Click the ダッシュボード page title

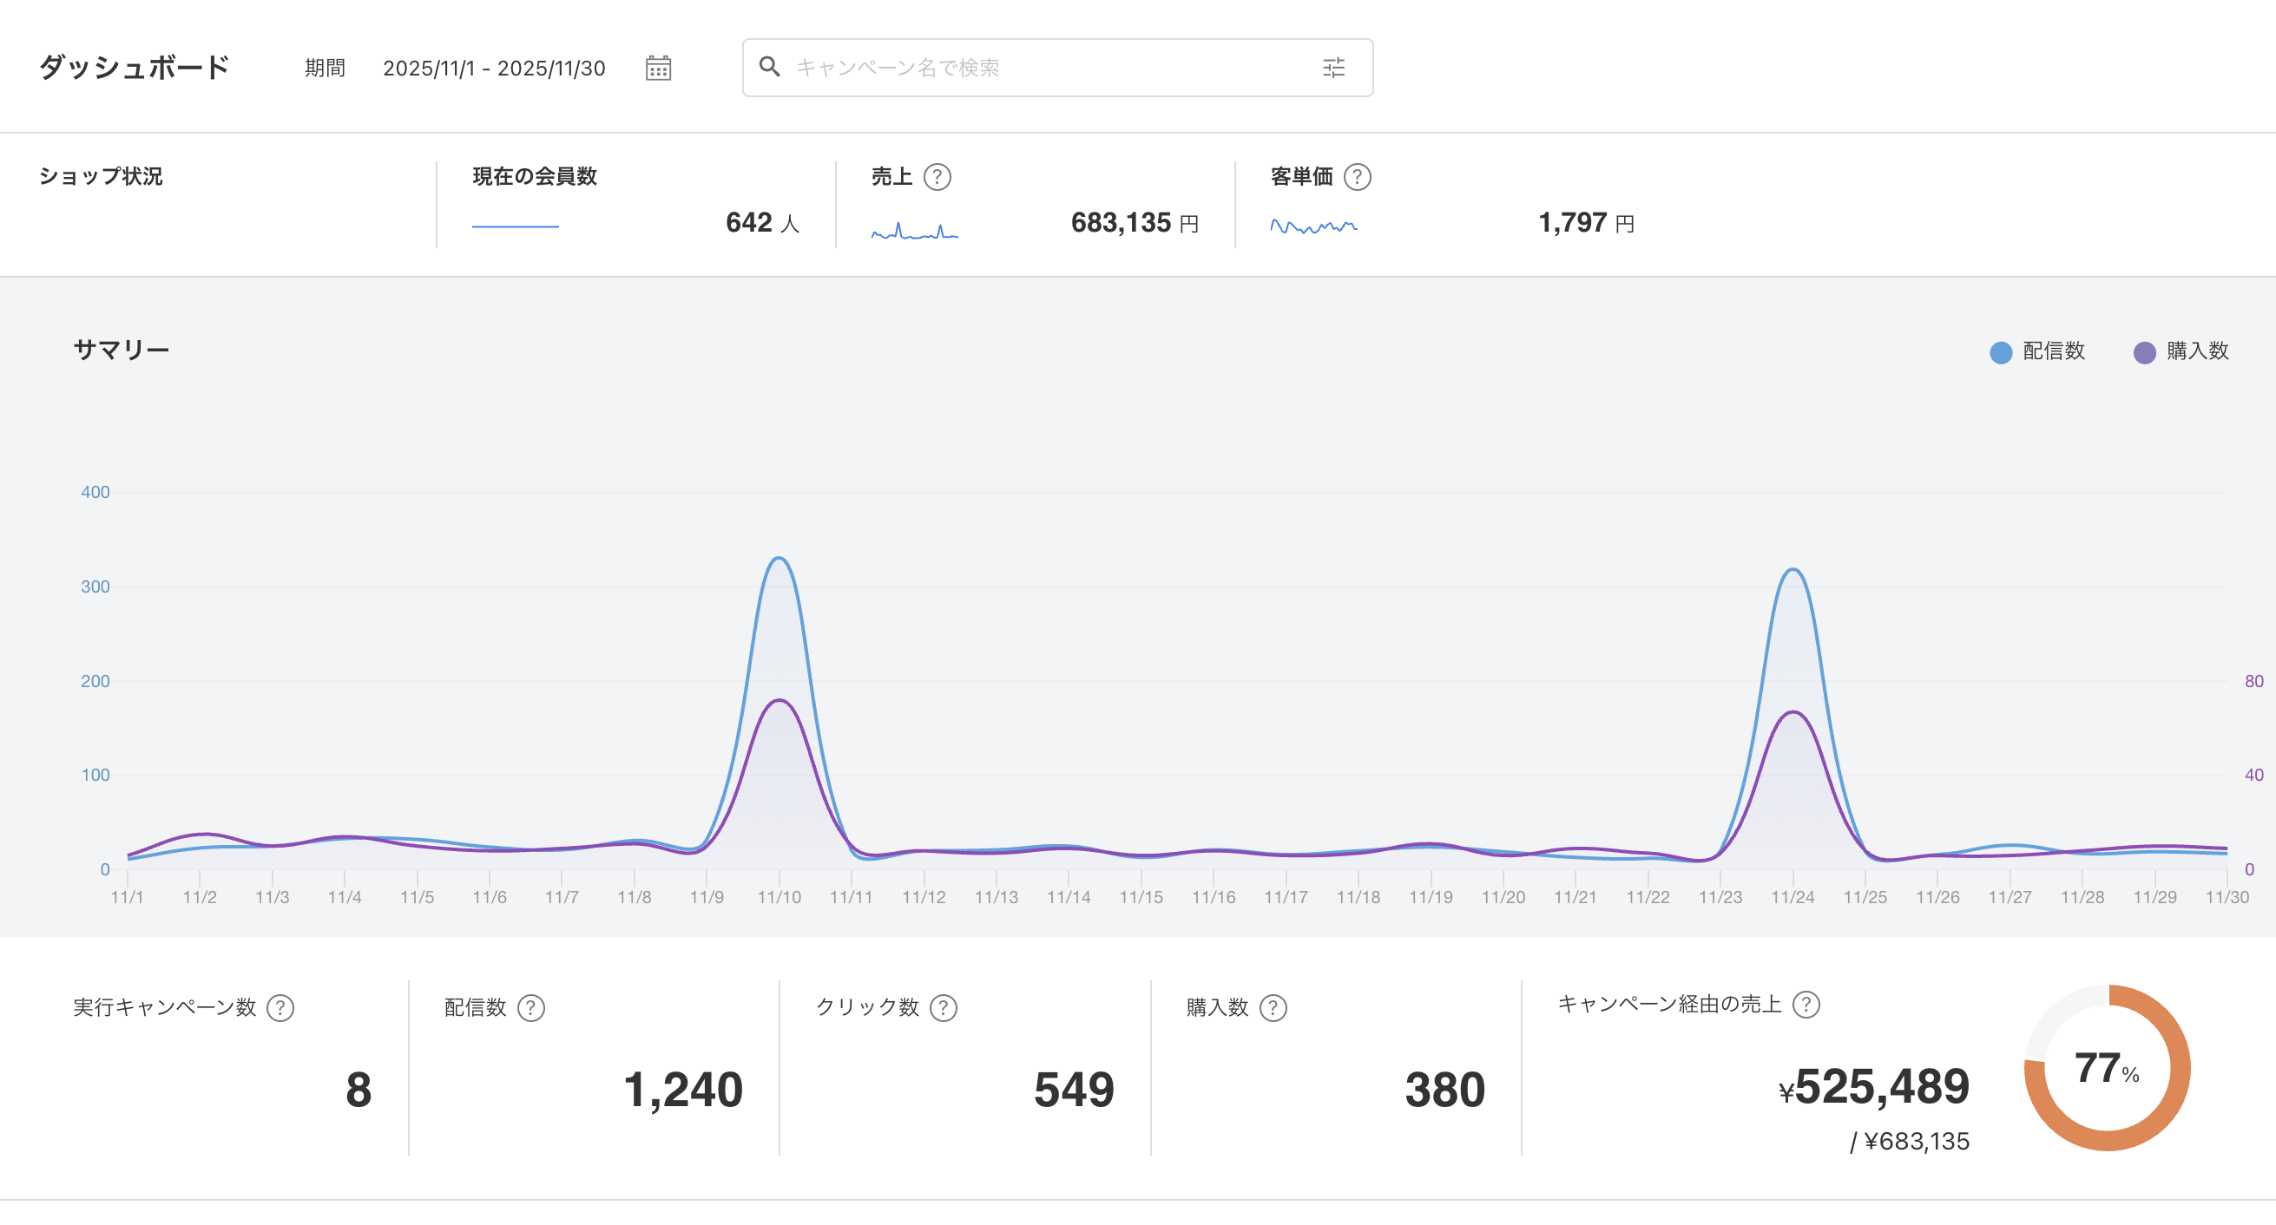click(x=135, y=68)
